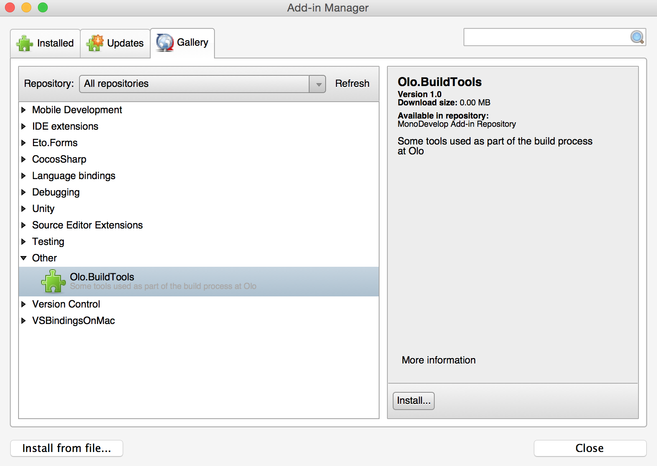Expand the Mobile Development category
This screenshot has width=657, height=466.
23,110
